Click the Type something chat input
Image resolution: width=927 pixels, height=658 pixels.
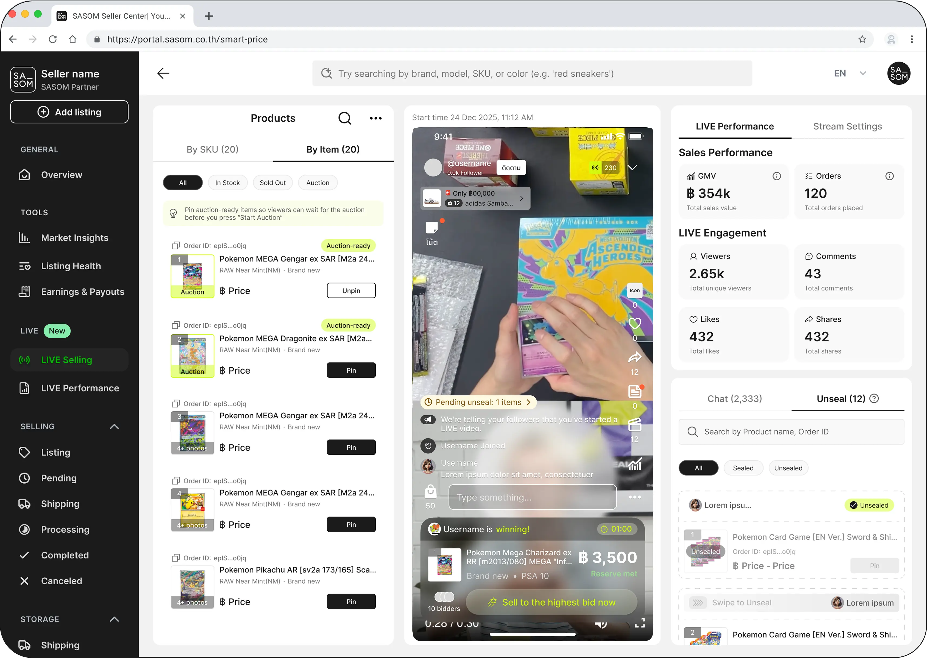coord(532,497)
